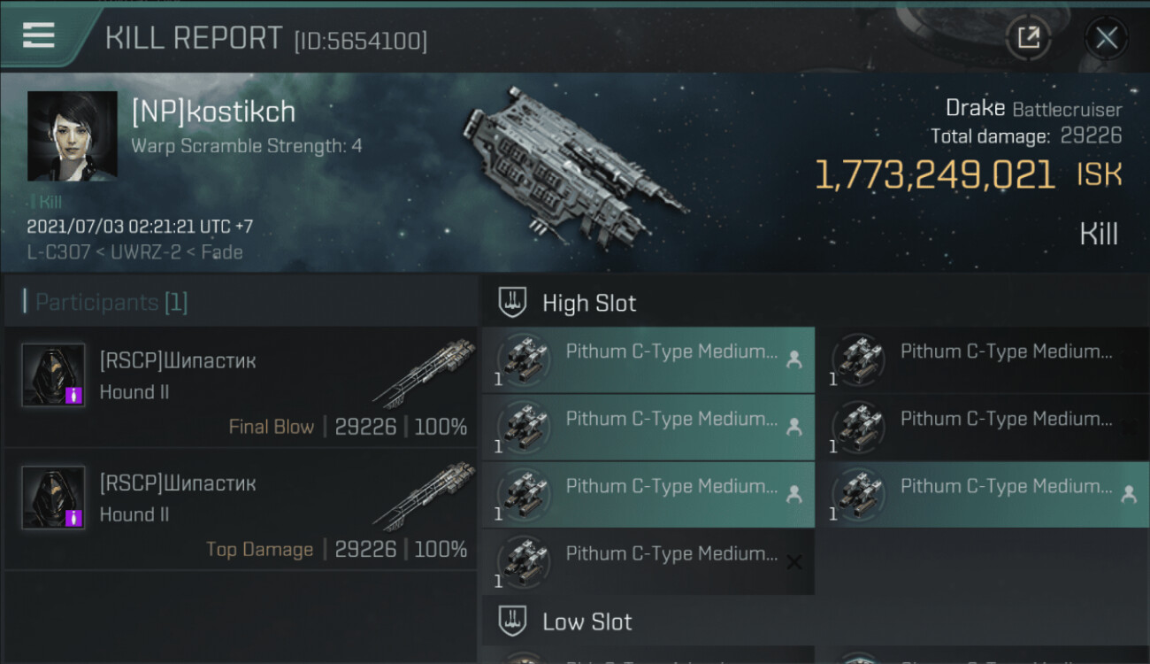Select the Final Blow participant portrait
This screenshot has height=664, width=1150.
(53, 375)
